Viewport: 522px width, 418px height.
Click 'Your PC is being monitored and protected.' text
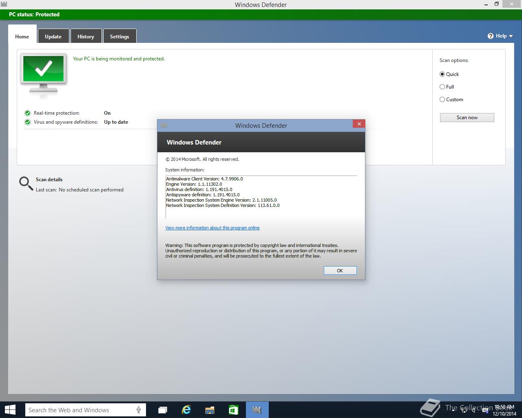click(119, 59)
